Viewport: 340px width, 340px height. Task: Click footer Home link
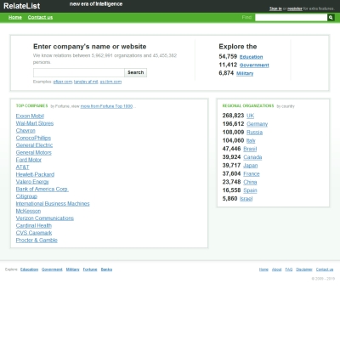[x=263, y=269]
